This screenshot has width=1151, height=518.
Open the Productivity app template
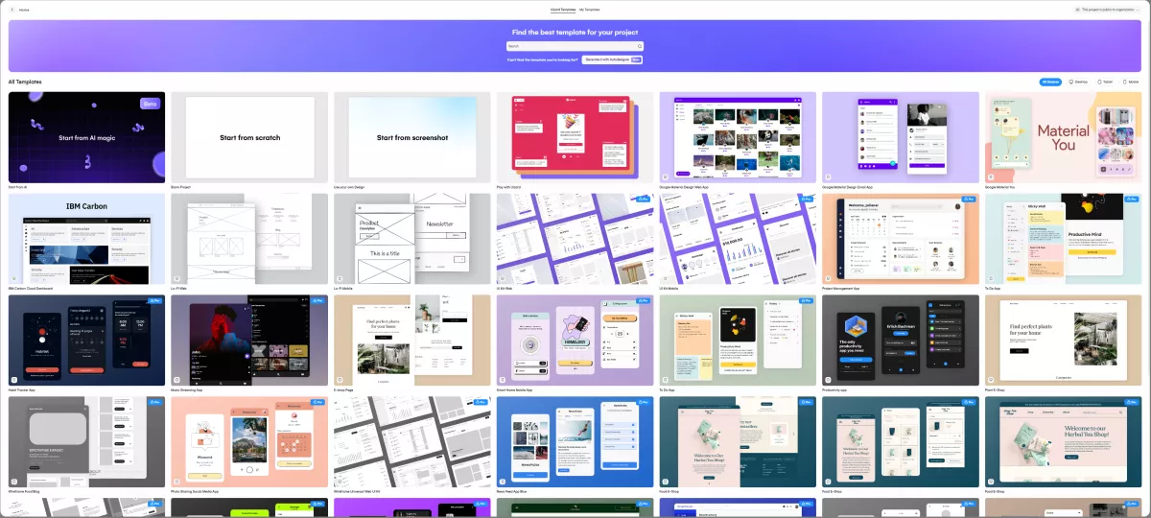pos(901,341)
